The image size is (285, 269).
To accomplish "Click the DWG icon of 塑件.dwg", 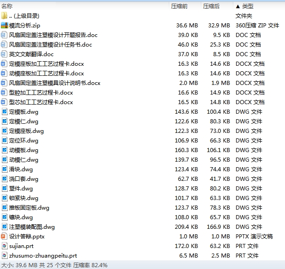I will [5, 189].
